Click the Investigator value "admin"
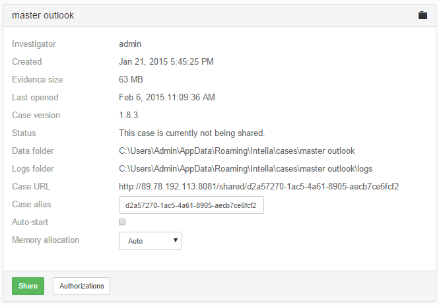This screenshot has width=439, height=305. 131,44
